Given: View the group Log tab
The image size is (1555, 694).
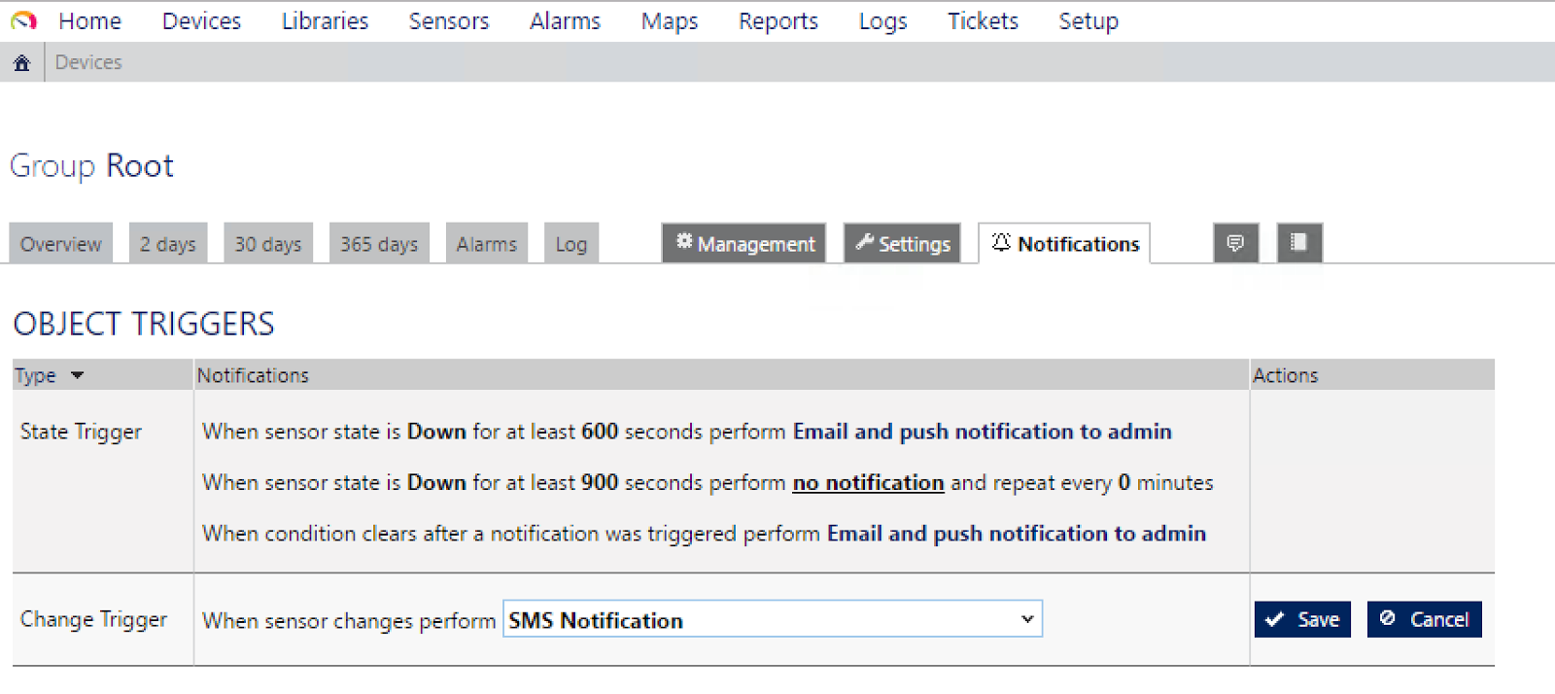Looking at the screenshot, I should [x=570, y=244].
